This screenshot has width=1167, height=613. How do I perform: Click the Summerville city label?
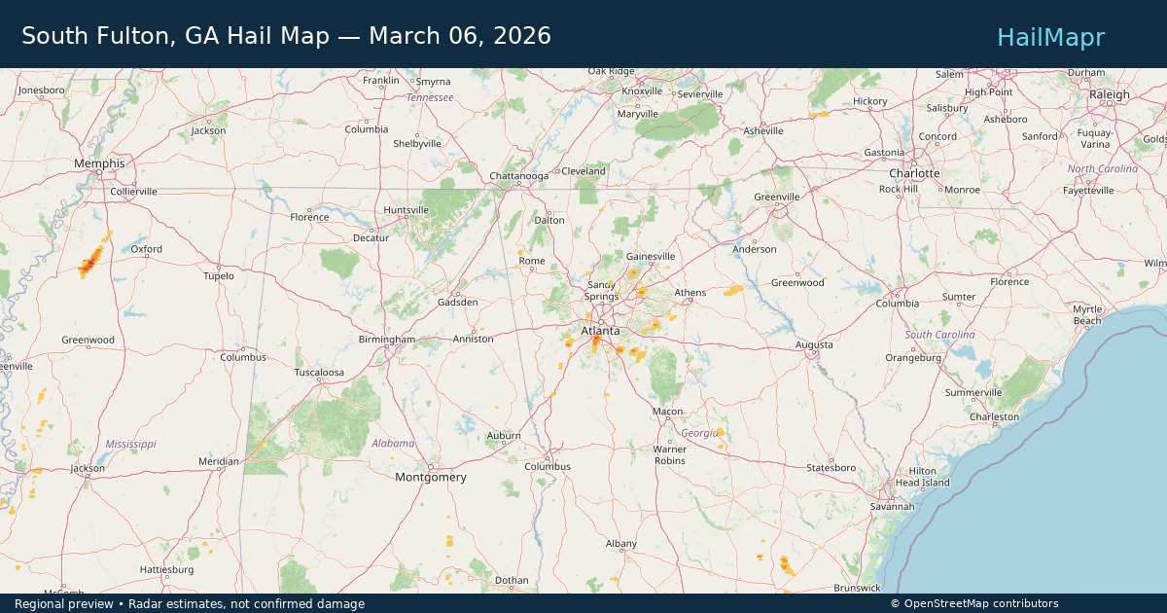[973, 393]
